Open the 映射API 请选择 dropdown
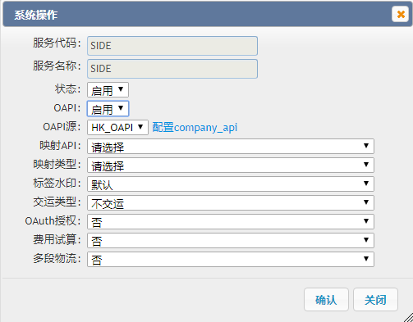The width and height of the screenshot is (413, 322). tap(231, 146)
